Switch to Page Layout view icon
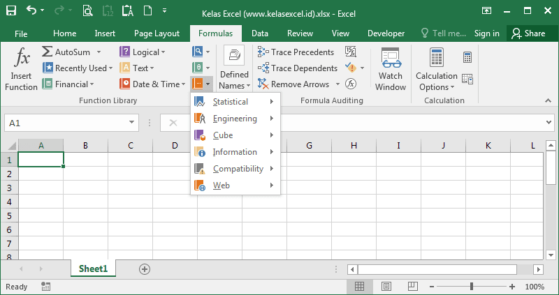The image size is (559, 295). (x=386, y=287)
